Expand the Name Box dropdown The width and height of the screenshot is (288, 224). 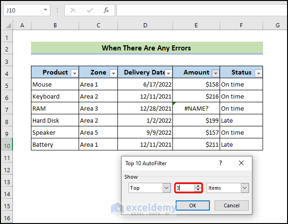[x=46, y=10]
